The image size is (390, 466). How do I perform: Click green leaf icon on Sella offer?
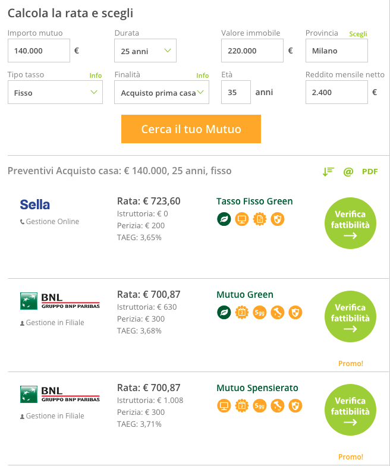pyautogui.click(x=224, y=219)
